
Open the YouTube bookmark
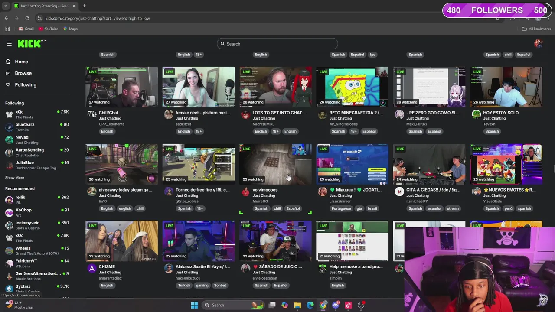(48, 29)
